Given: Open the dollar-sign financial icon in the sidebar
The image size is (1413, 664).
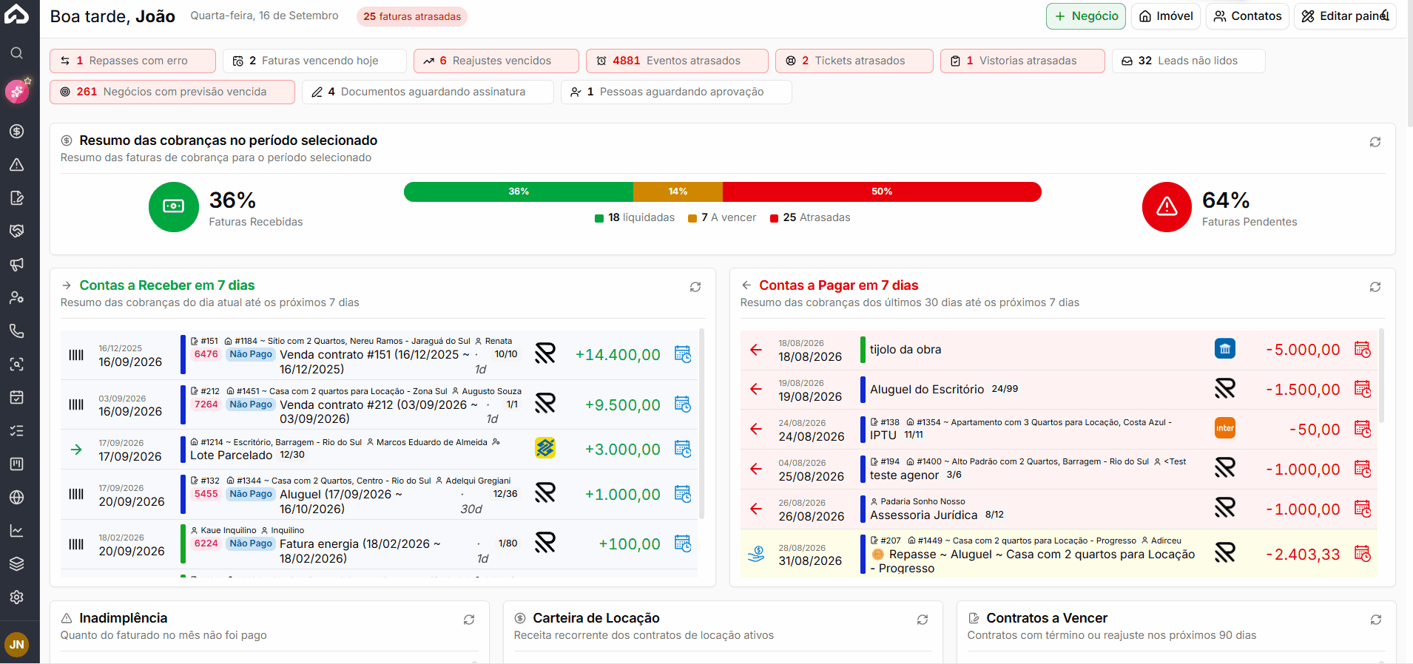Looking at the screenshot, I should (x=16, y=132).
